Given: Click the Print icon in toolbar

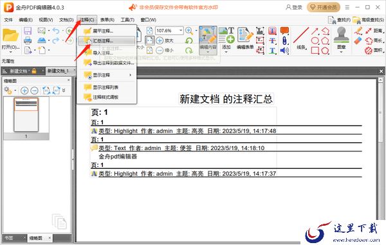Looking at the screenshot, I should (28, 40).
